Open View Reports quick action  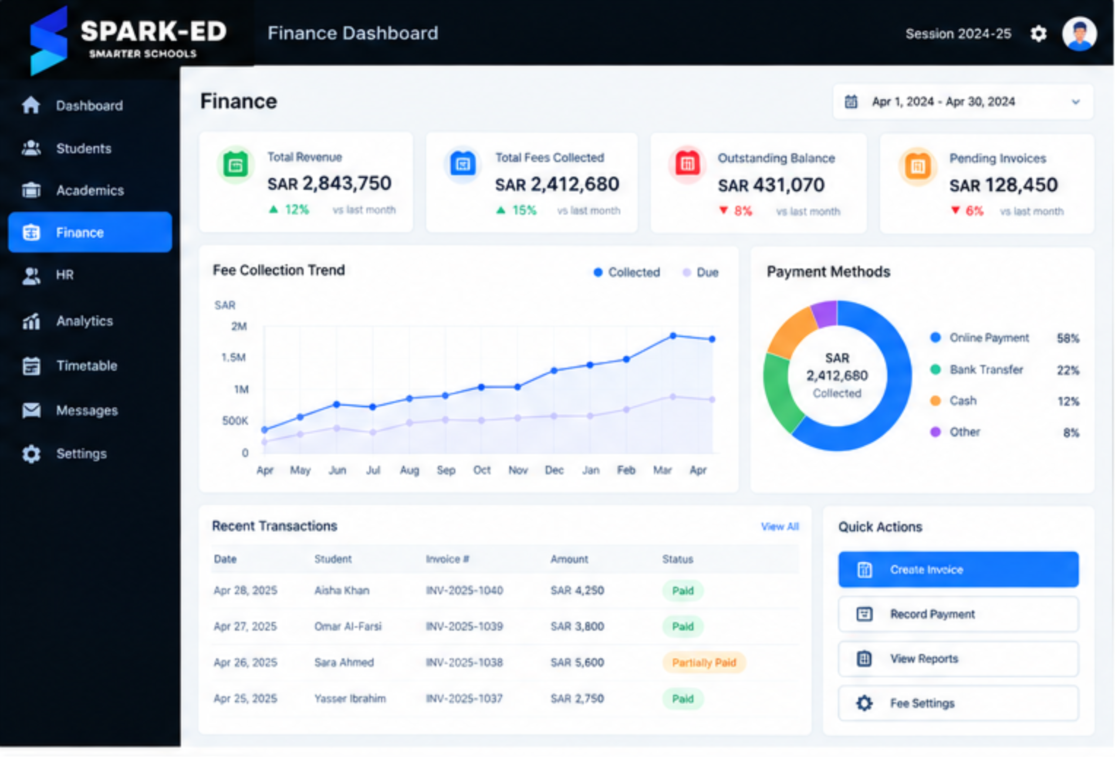click(958, 659)
